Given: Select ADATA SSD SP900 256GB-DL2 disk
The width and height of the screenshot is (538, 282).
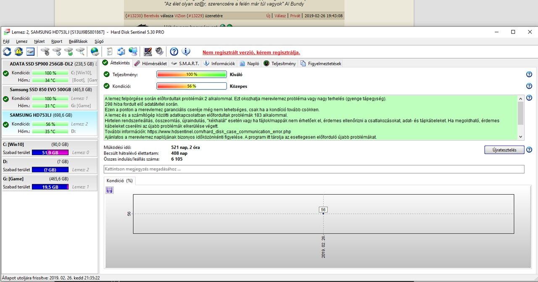Looking at the screenshot, I should (50, 72).
